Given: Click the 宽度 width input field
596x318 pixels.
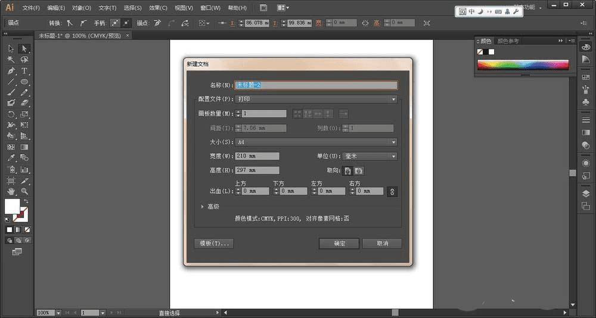Looking at the screenshot, I should tap(257, 156).
